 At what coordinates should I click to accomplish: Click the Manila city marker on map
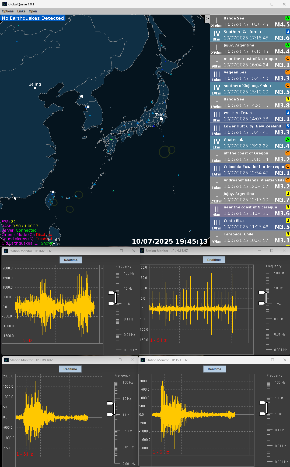[x=54, y=243]
